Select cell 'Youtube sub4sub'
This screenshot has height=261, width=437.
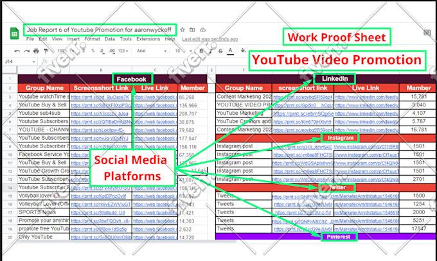[x=44, y=114]
